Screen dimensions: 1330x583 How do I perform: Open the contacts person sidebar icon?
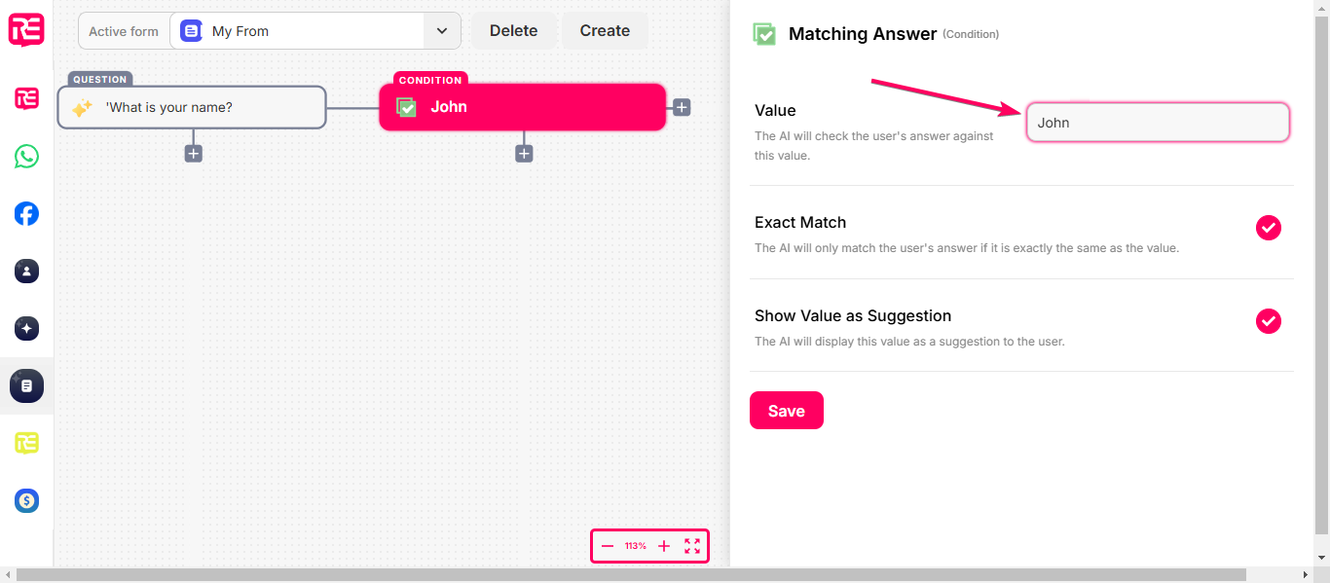[x=26, y=271]
